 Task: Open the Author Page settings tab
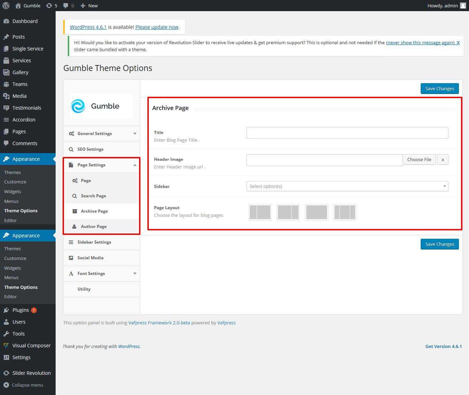pos(94,227)
